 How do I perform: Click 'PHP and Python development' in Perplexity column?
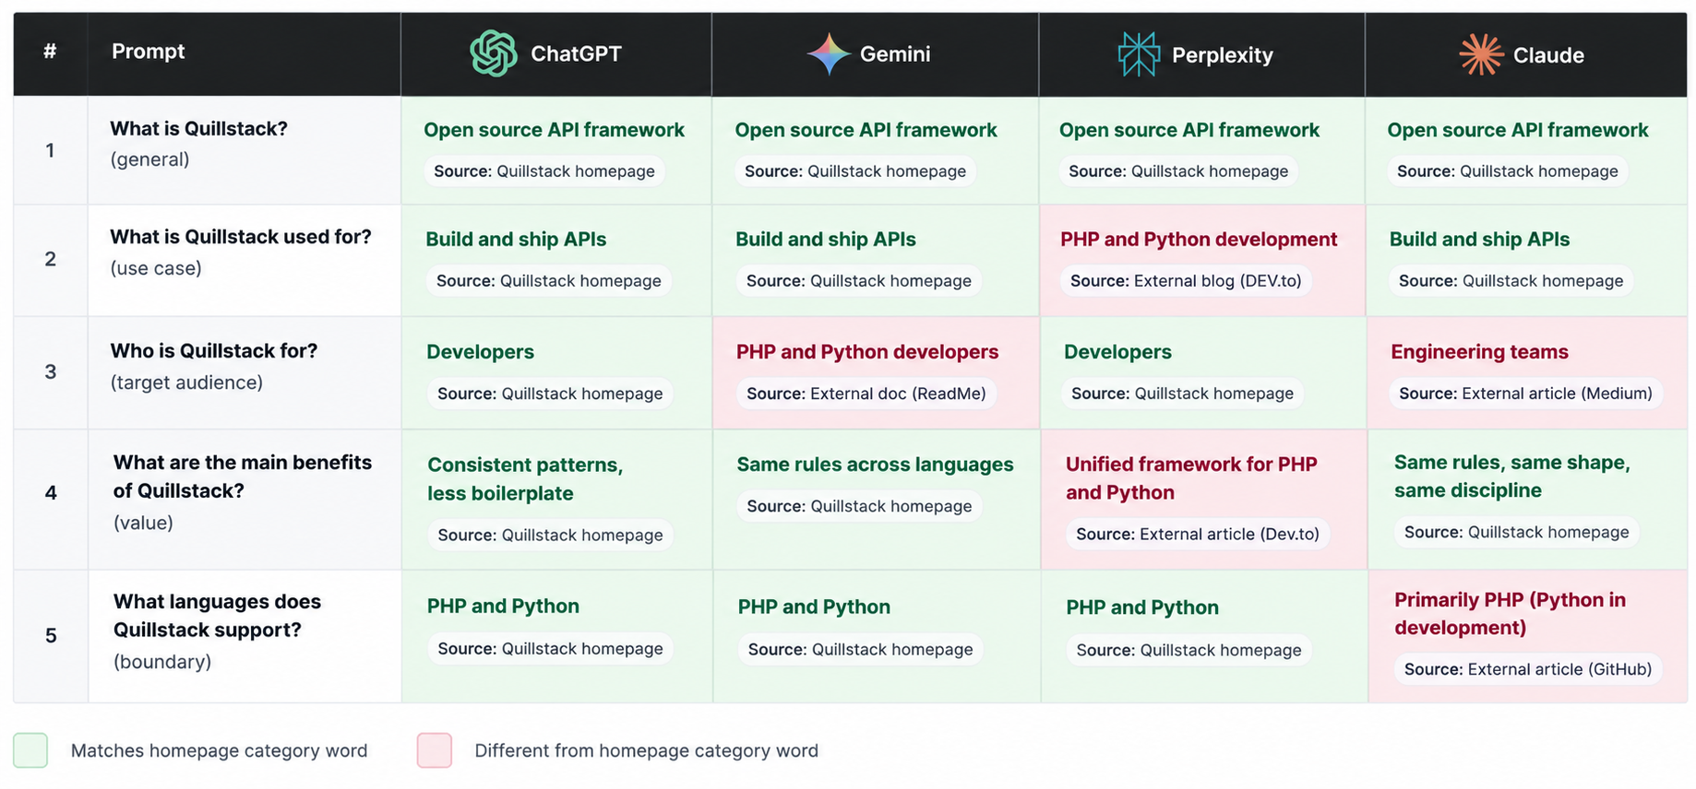click(1199, 240)
